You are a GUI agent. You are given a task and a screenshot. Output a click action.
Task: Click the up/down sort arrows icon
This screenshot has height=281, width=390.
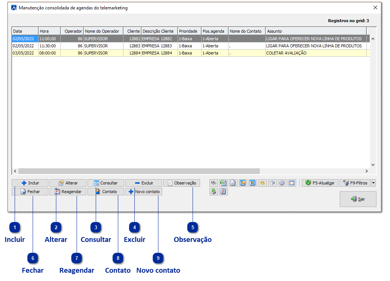[253, 183]
